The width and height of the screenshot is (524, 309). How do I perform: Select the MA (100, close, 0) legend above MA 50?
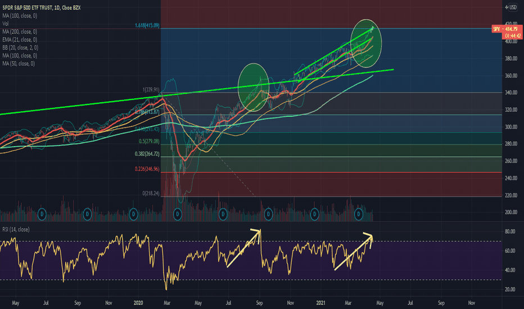click(20, 56)
